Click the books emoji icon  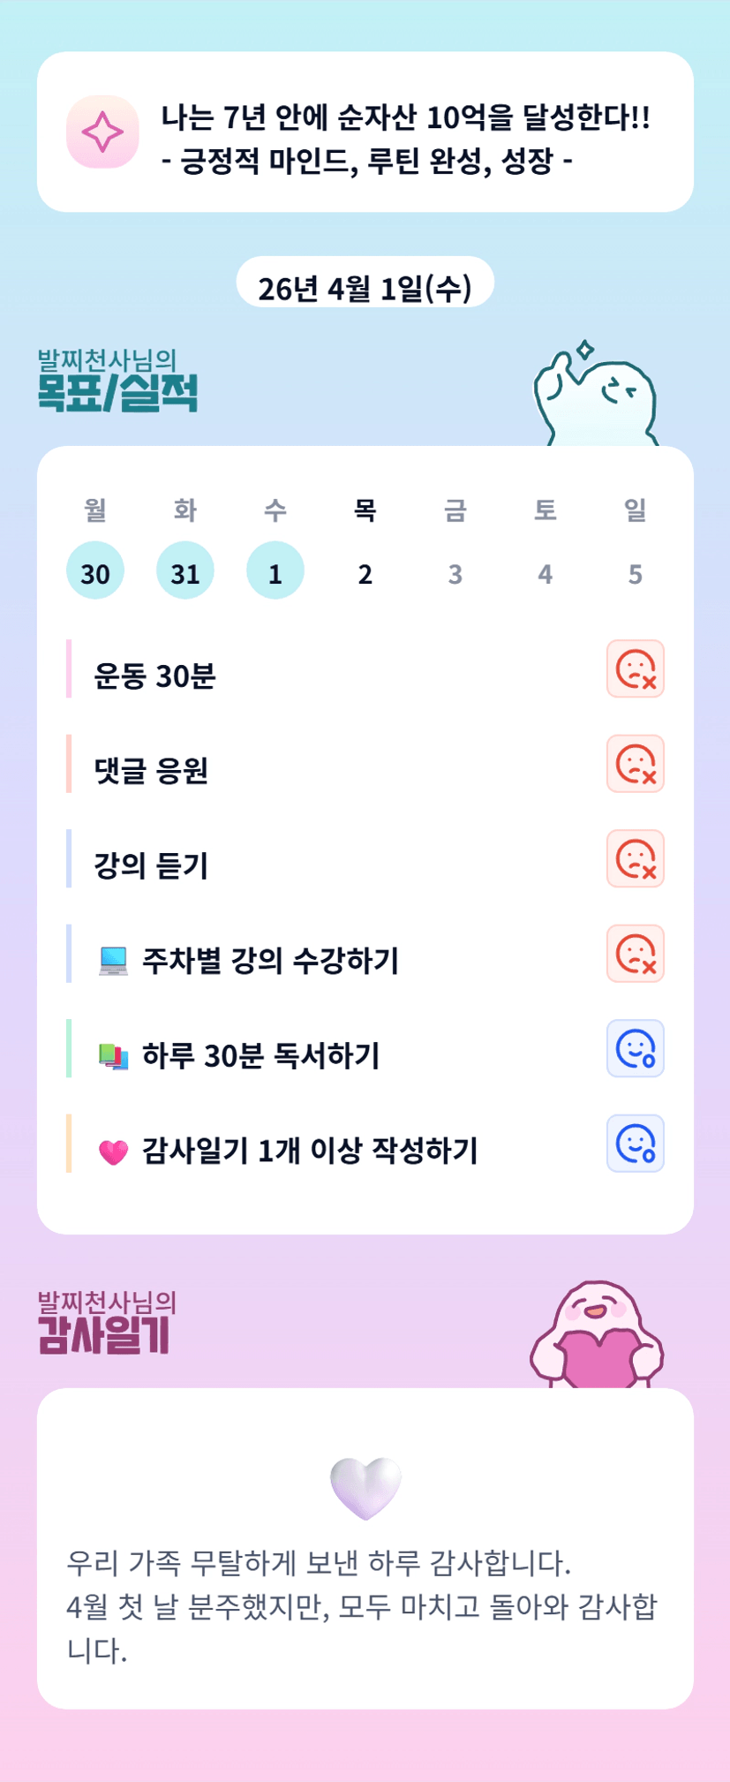coord(113,1055)
